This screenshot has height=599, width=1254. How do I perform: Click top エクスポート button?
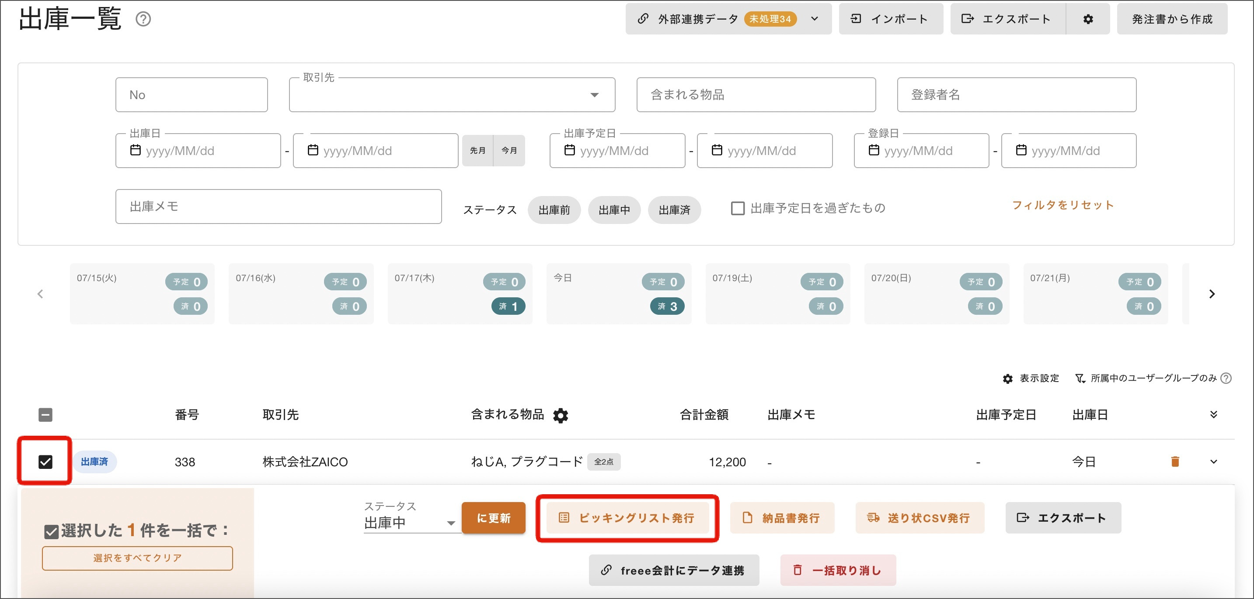tap(1007, 19)
